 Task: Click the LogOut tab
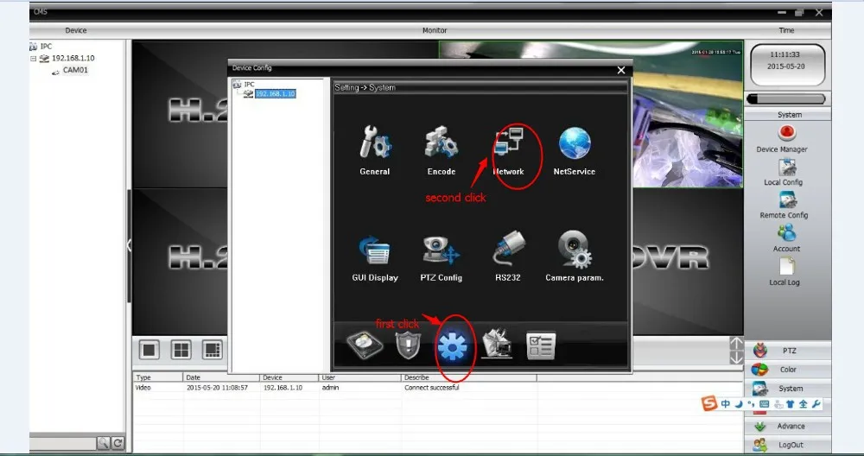point(787,445)
